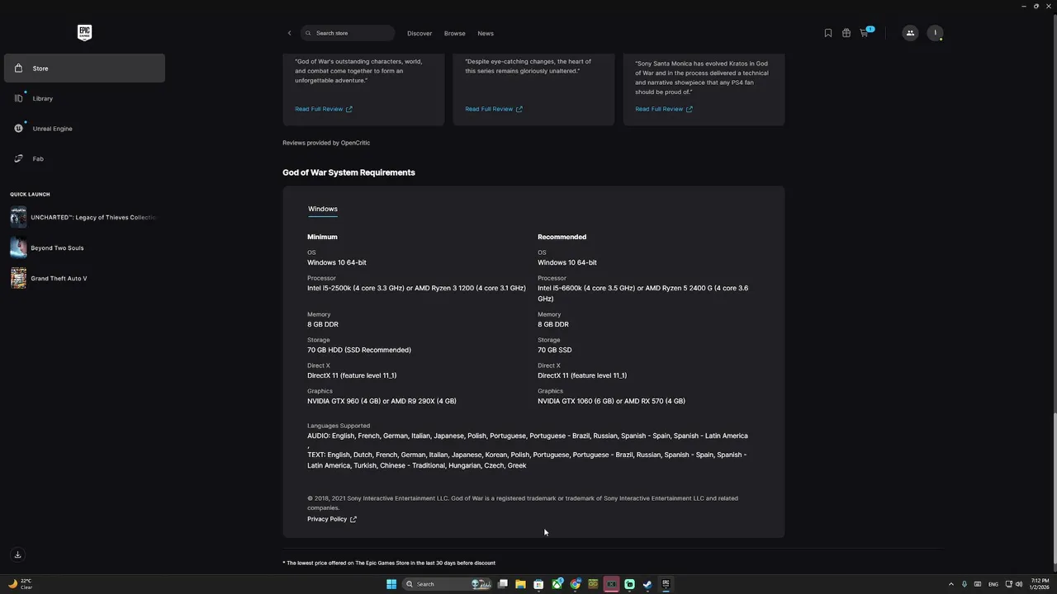This screenshot has width=1057, height=594.
Task: Click Epic Games Launcher taskbar icon
Action: (666, 584)
